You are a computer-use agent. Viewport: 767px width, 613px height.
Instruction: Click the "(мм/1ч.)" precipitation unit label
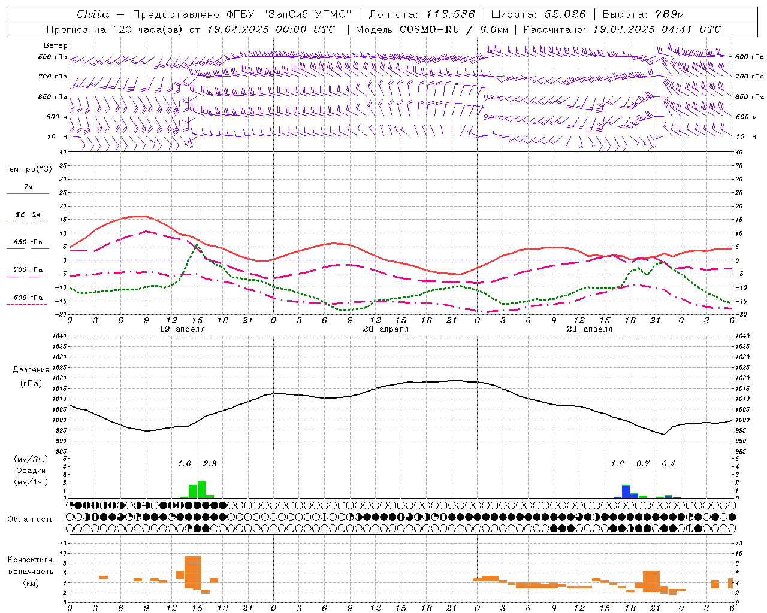[31, 481]
